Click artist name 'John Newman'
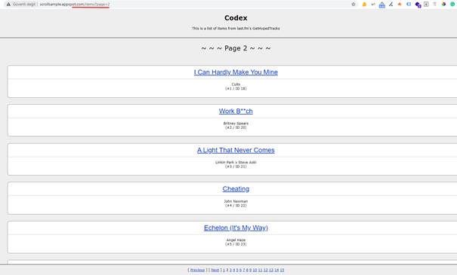Screen dimensions: 457x275 tap(236, 201)
